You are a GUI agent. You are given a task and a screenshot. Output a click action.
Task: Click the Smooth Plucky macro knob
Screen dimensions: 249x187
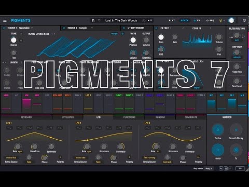pos(236,130)
